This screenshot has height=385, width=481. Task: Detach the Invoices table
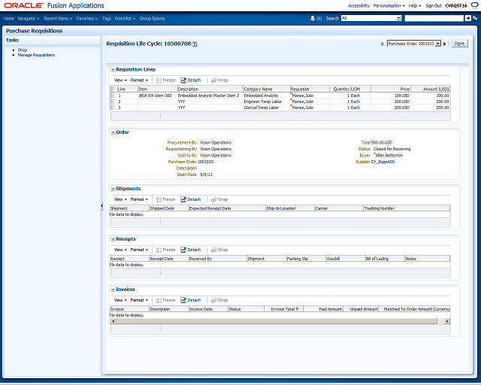[190, 300]
